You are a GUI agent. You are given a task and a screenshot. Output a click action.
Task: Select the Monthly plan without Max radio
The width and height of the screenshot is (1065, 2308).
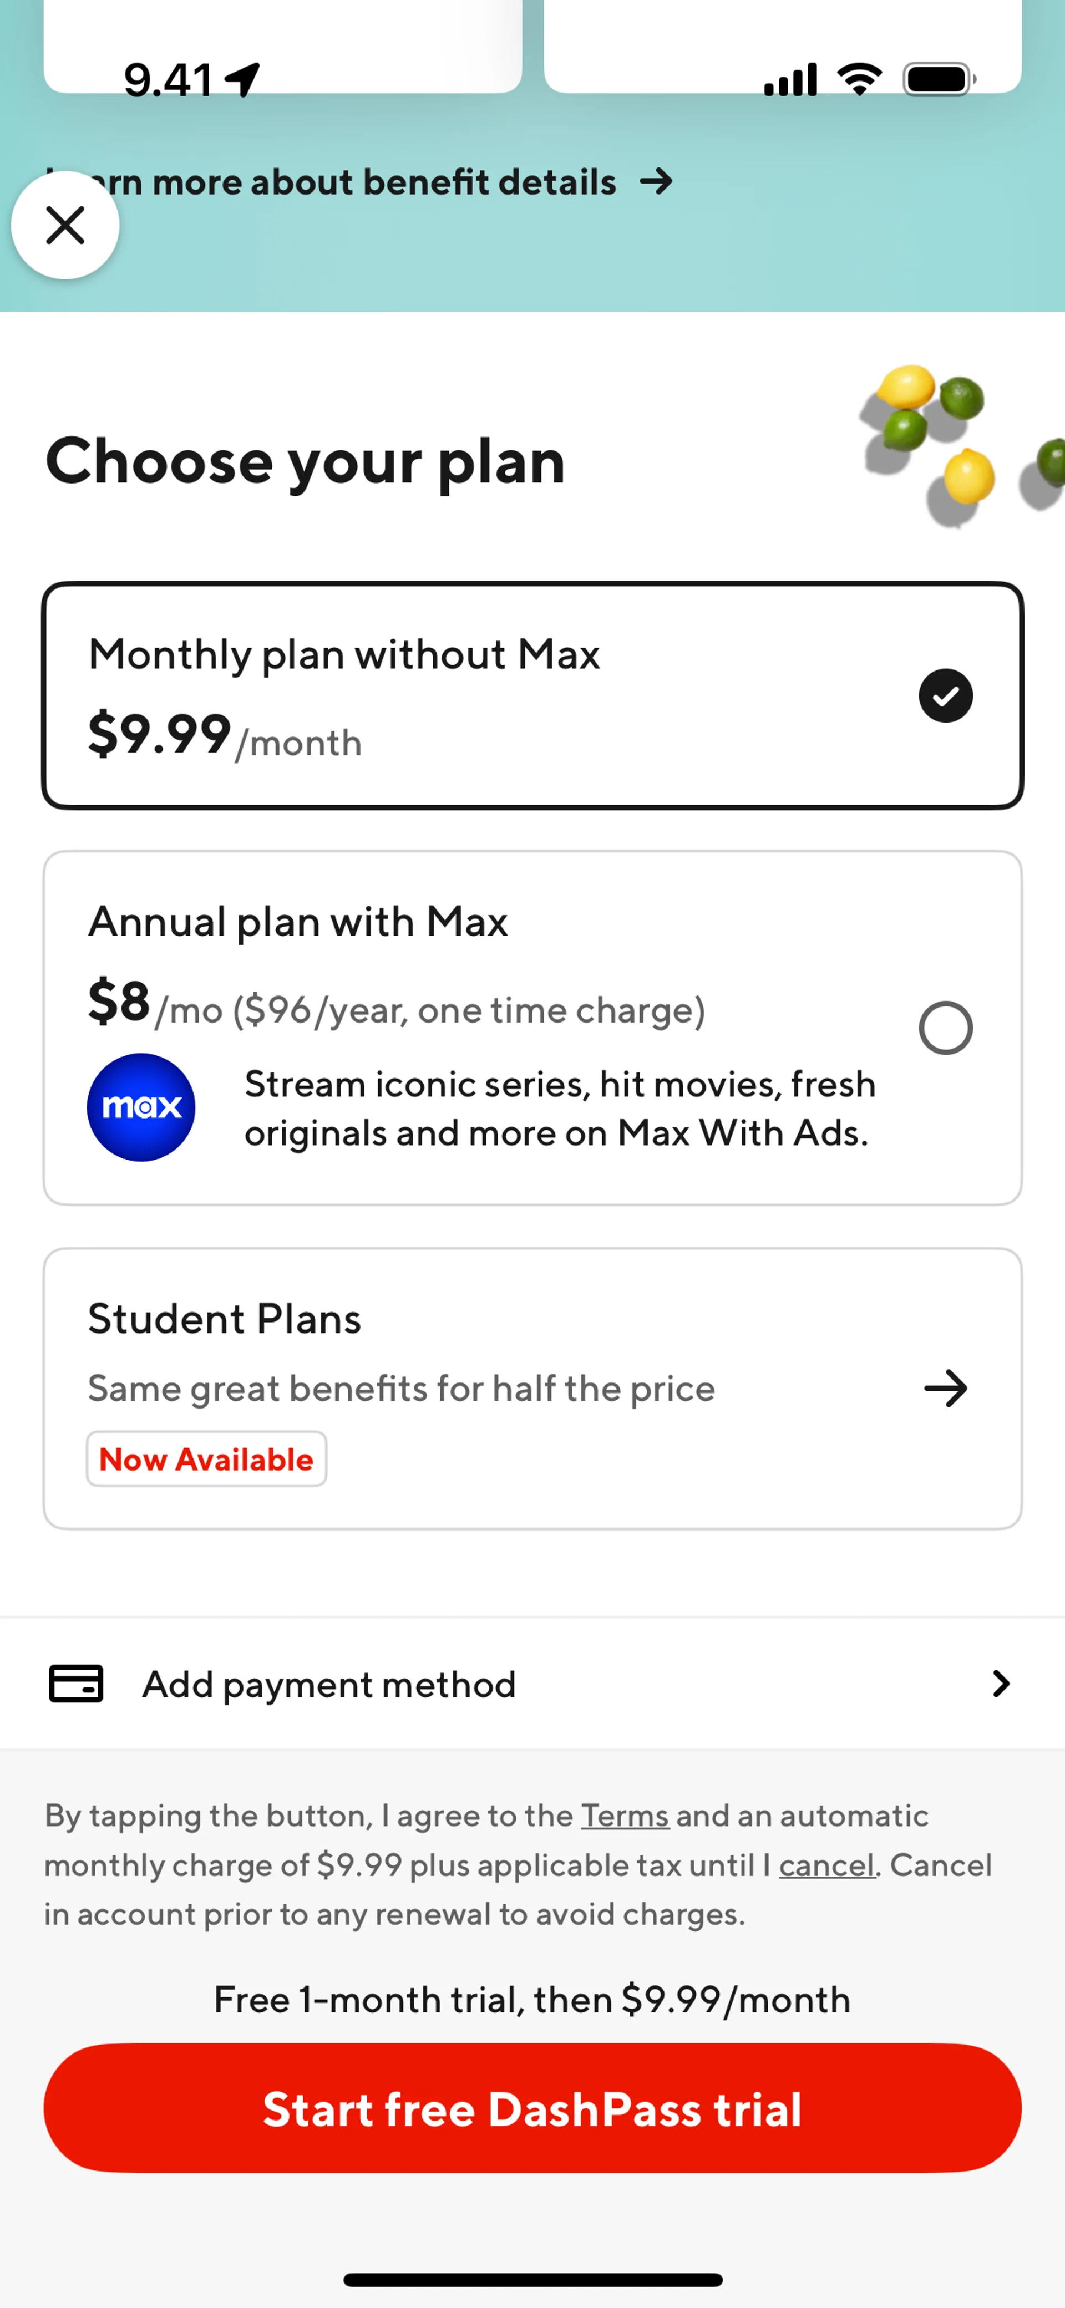coord(946,695)
